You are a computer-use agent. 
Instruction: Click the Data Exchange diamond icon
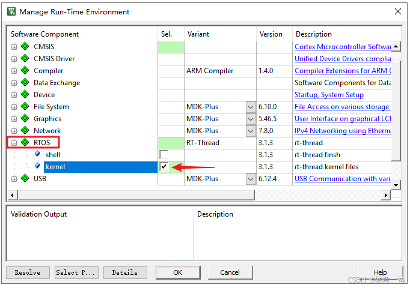(x=25, y=82)
